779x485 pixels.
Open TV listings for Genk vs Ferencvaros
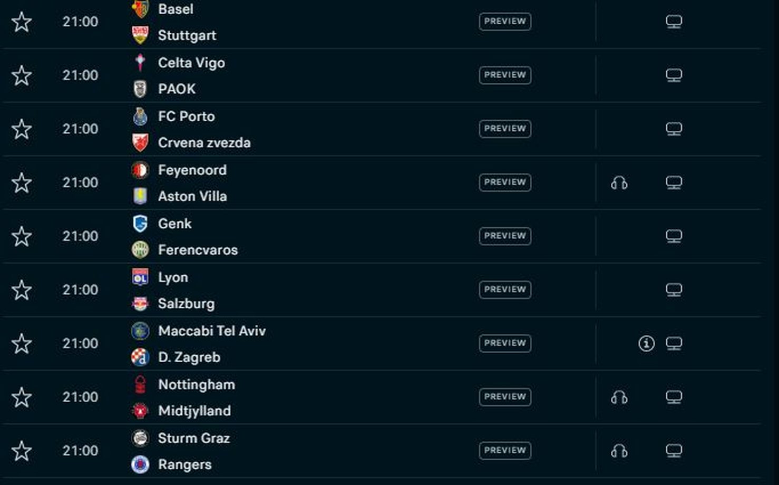tap(674, 236)
